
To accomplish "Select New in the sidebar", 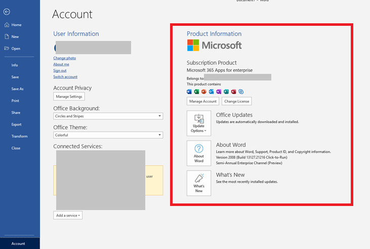I will pos(15,36).
